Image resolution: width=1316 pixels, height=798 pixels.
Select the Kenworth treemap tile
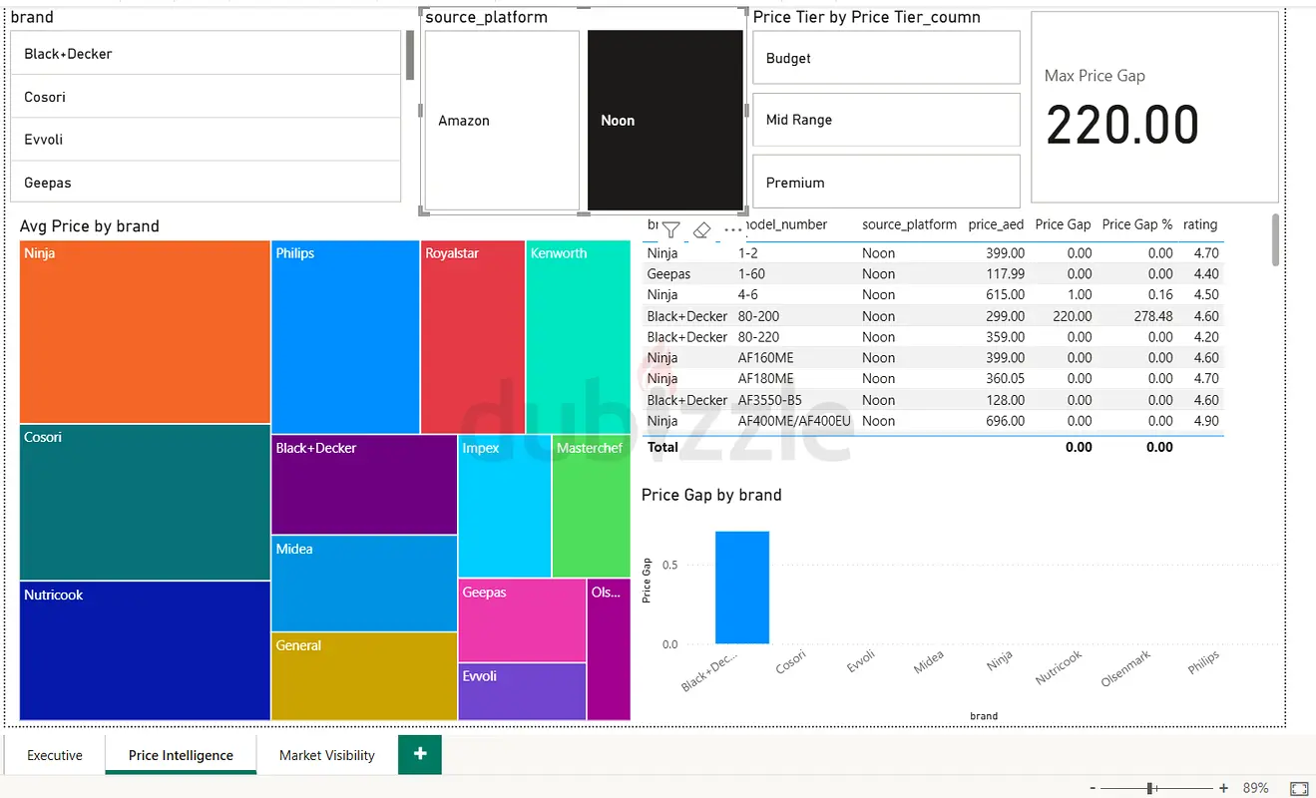point(579,337)
